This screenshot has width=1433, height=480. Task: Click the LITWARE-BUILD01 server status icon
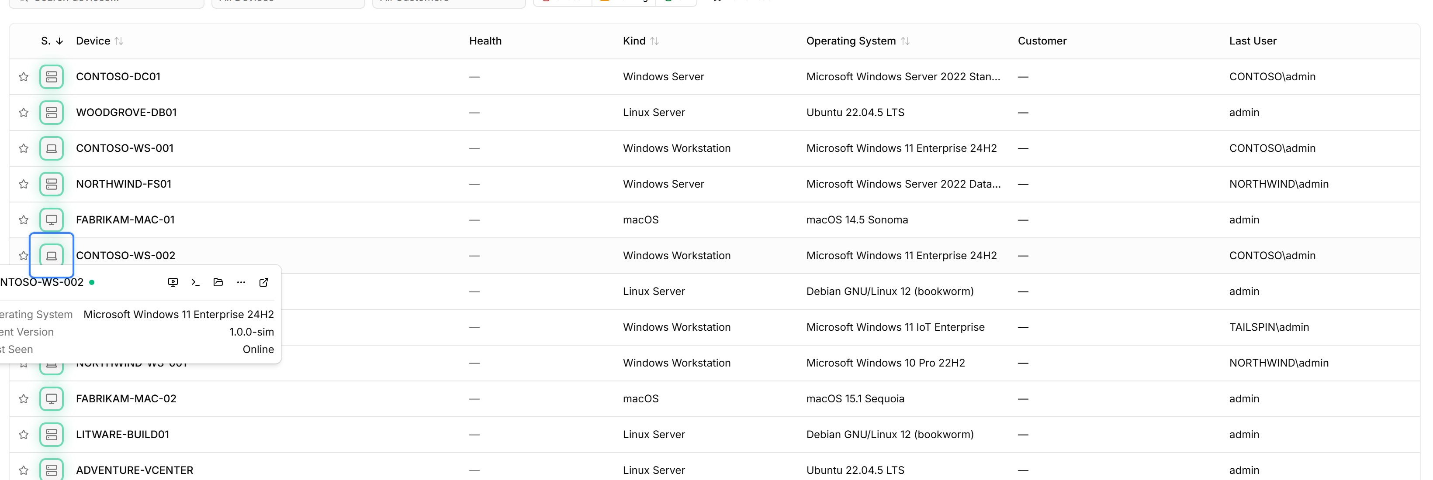point(51,435)
